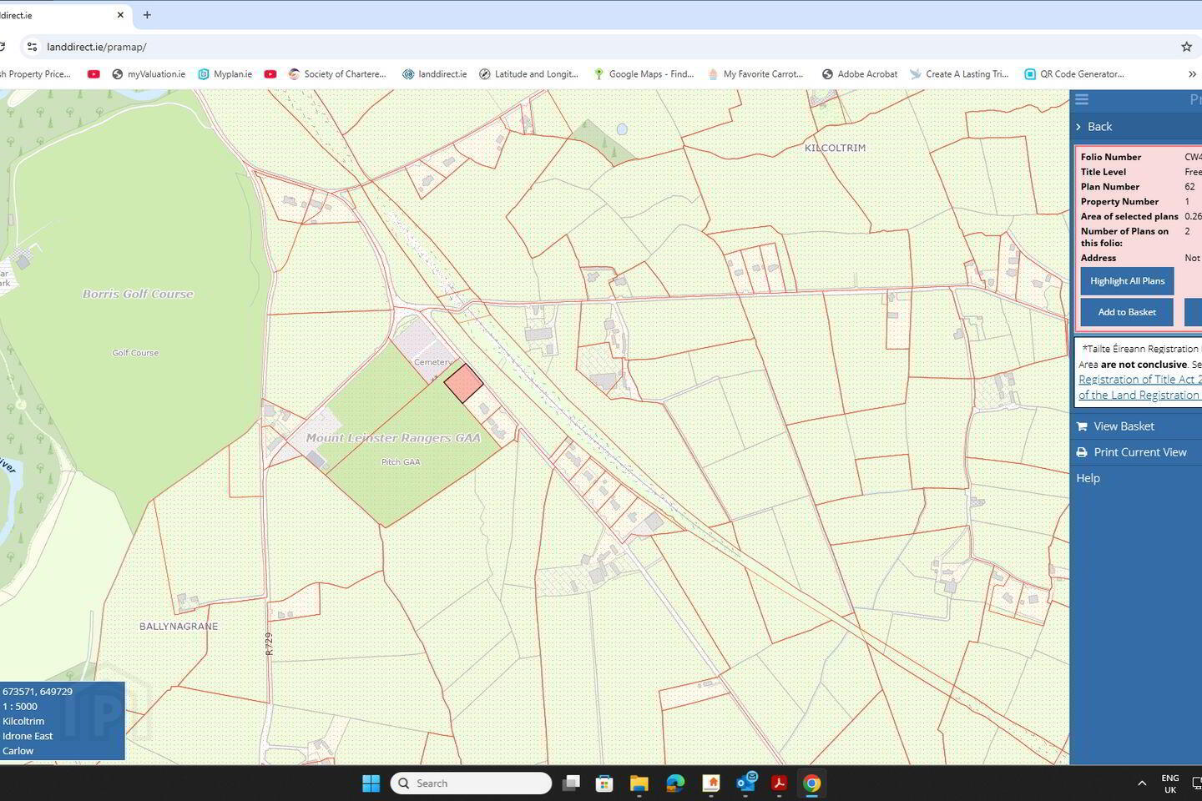Open Latitude and Longitude bookmark
This screenshot has height=801, width=1202.
coord(528,74)
